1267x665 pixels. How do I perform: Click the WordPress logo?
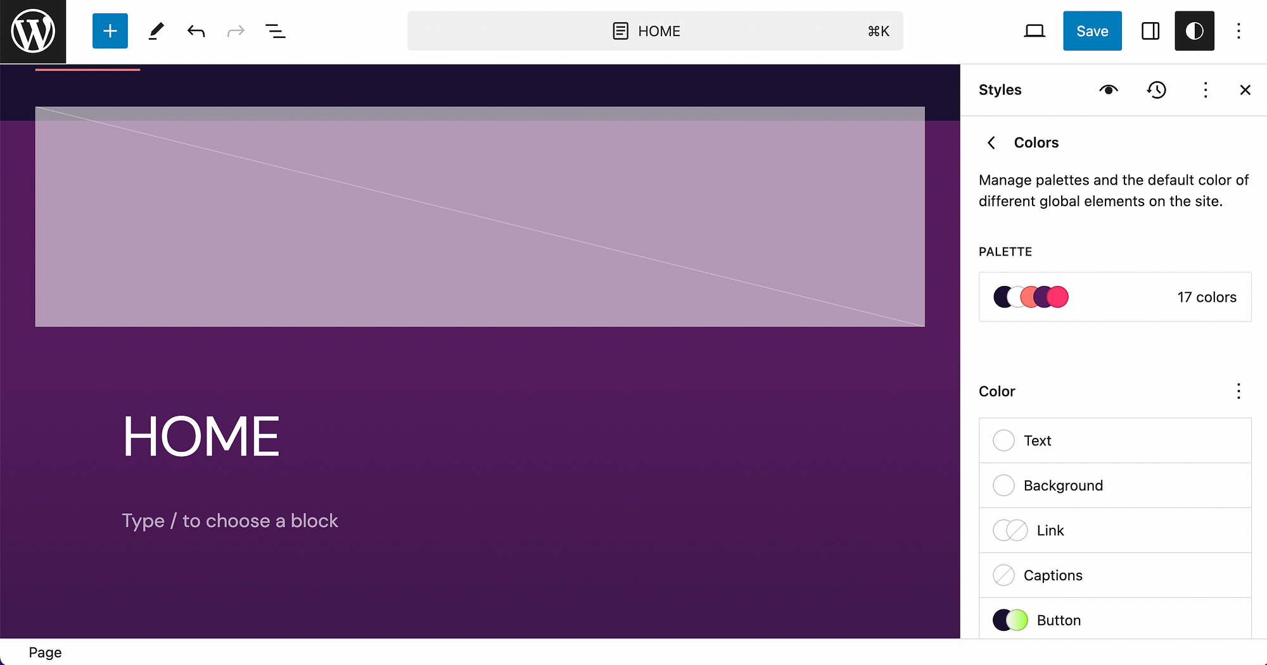(x=32, y=30)
